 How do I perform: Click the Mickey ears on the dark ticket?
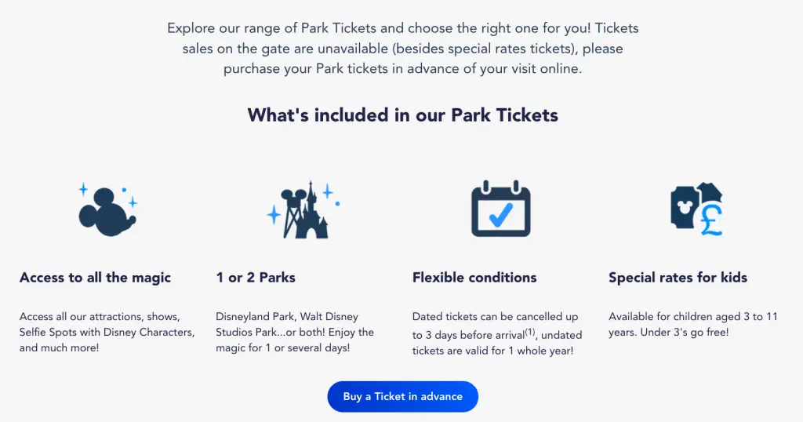683,208
